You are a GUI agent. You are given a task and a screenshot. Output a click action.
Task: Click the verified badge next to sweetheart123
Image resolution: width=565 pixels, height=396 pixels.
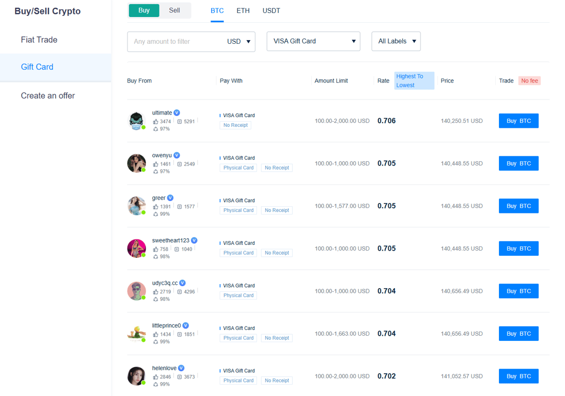click(x=195, y=240)
